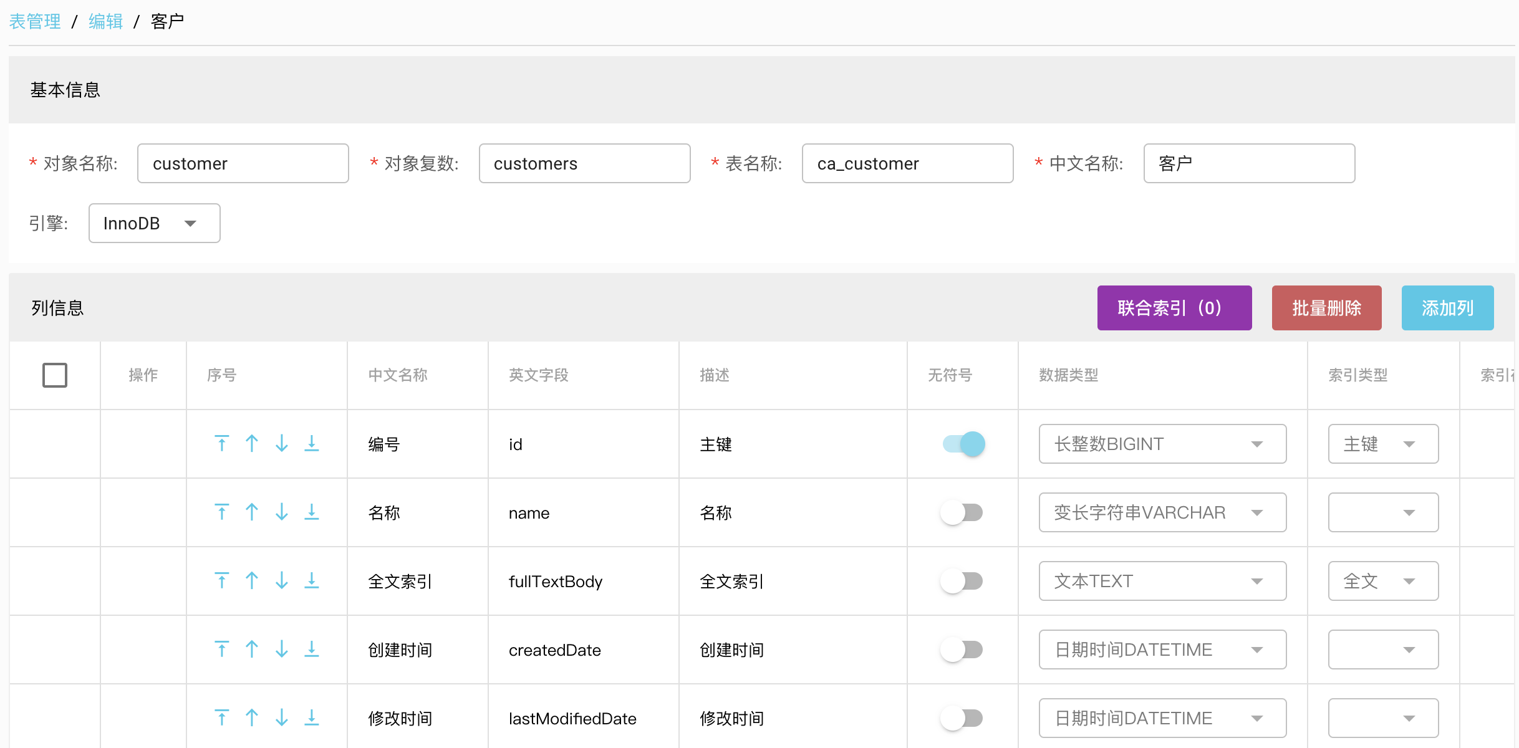The height and width of the screenshot is (748, 1519).
Task: Click the 批量删除 button
Action: [x=1326, y=308]
